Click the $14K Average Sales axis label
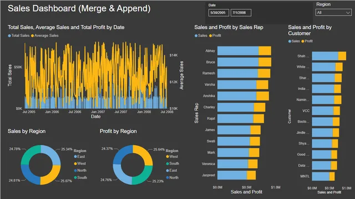The width and height of the screenshot is (355, 199). [174, 55]
